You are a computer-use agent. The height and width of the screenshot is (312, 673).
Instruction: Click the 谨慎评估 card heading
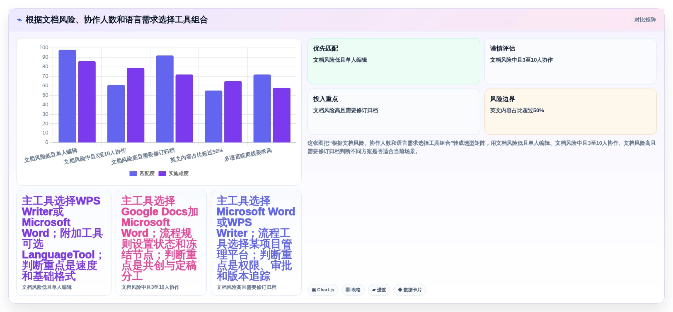[x=503, y=48]
